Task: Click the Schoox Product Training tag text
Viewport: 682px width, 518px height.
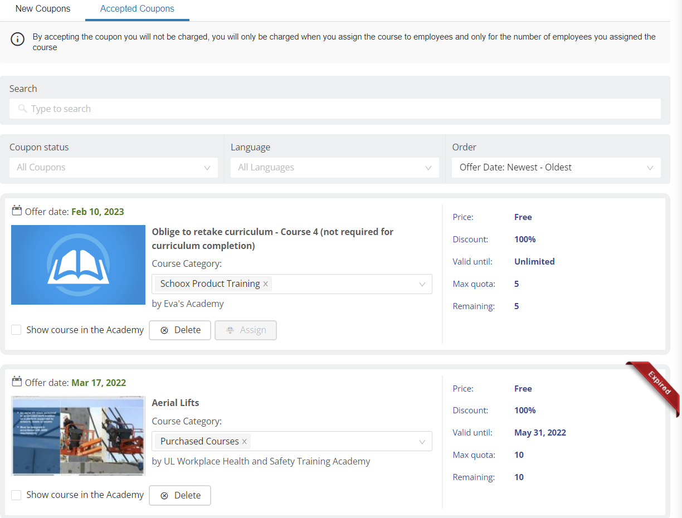Action: 210,284
